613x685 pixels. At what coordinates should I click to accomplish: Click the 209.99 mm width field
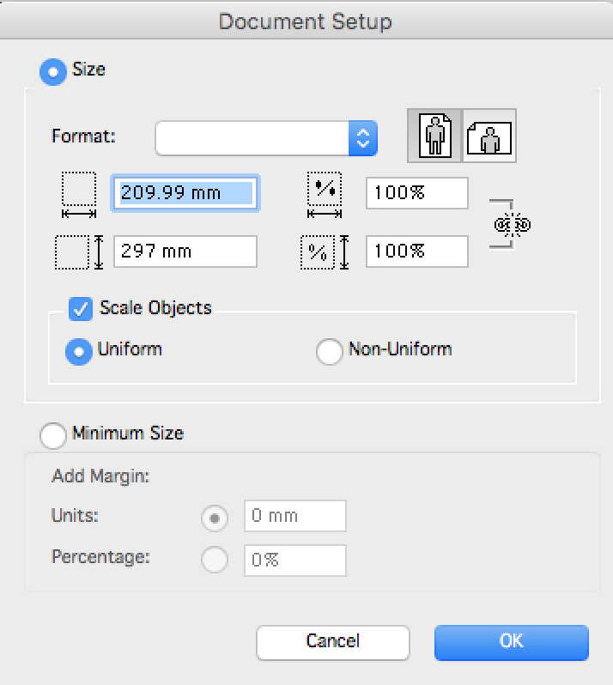pyautogui.click(x=185, y=193)
